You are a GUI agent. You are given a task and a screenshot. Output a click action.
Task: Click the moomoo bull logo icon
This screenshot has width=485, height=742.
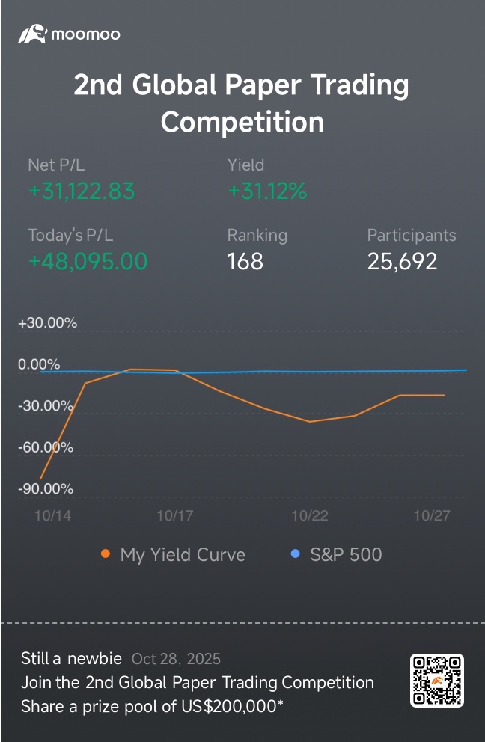(33, 34)
